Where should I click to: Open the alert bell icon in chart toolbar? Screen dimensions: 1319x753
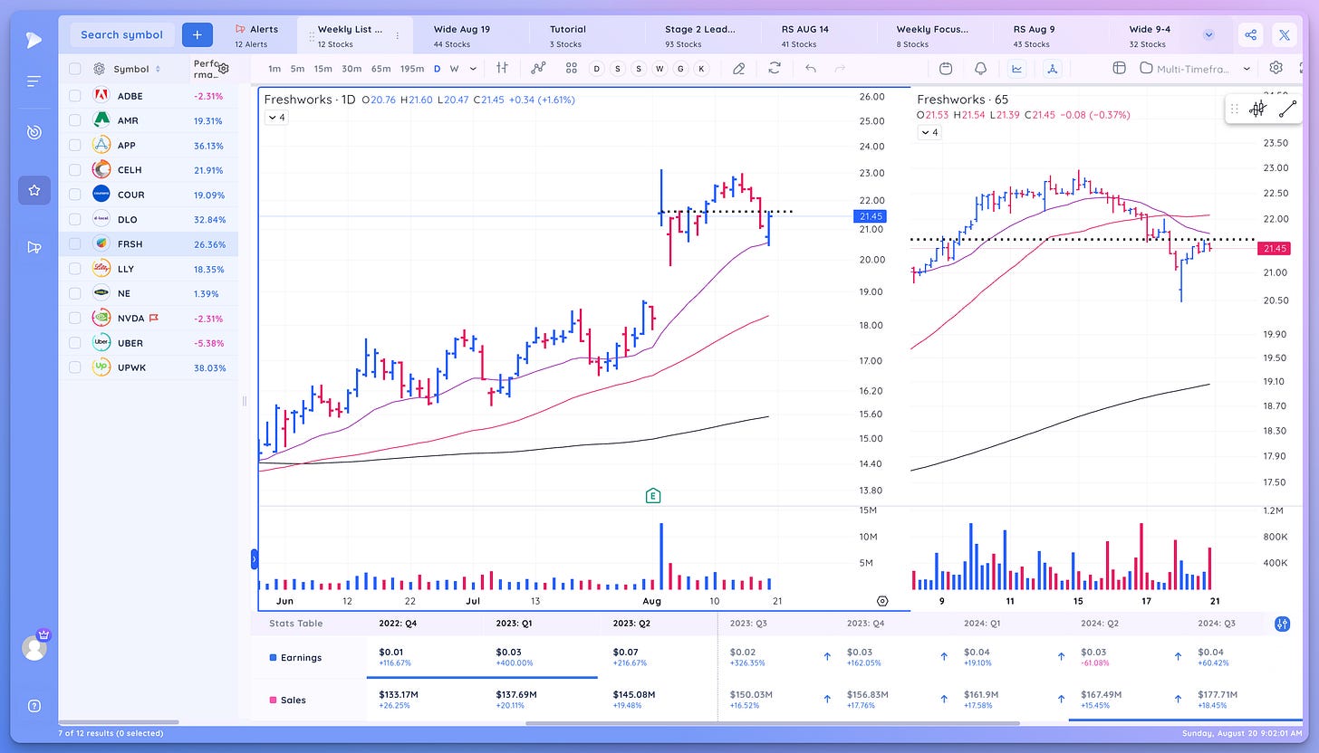981,68
